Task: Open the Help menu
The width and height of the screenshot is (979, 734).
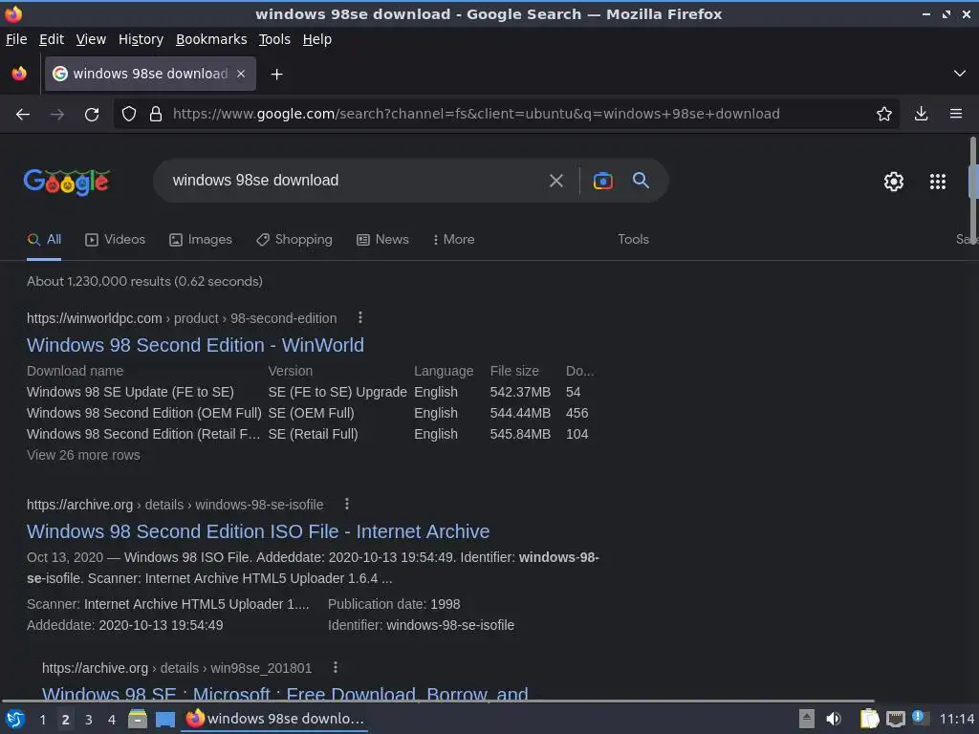Action: [x=317, y=39]
